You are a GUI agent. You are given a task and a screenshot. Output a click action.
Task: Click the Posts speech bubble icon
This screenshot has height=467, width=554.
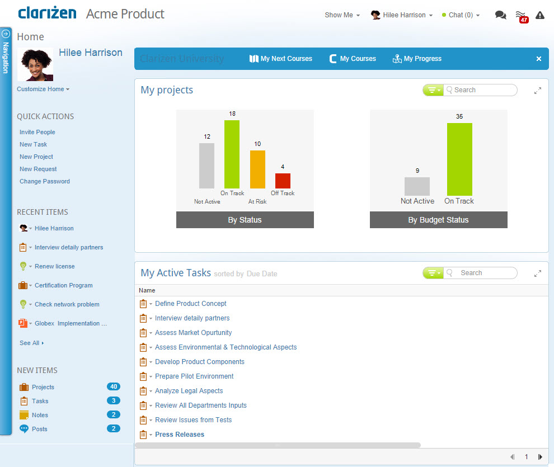(24, 429)
